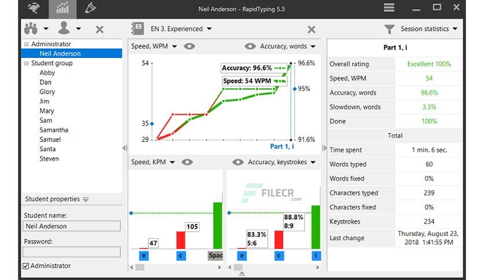Image resolution: width=484 pixels, height=280 pixels.
Task: Click the filter funnel icon
Action: (x=390, y=30)
